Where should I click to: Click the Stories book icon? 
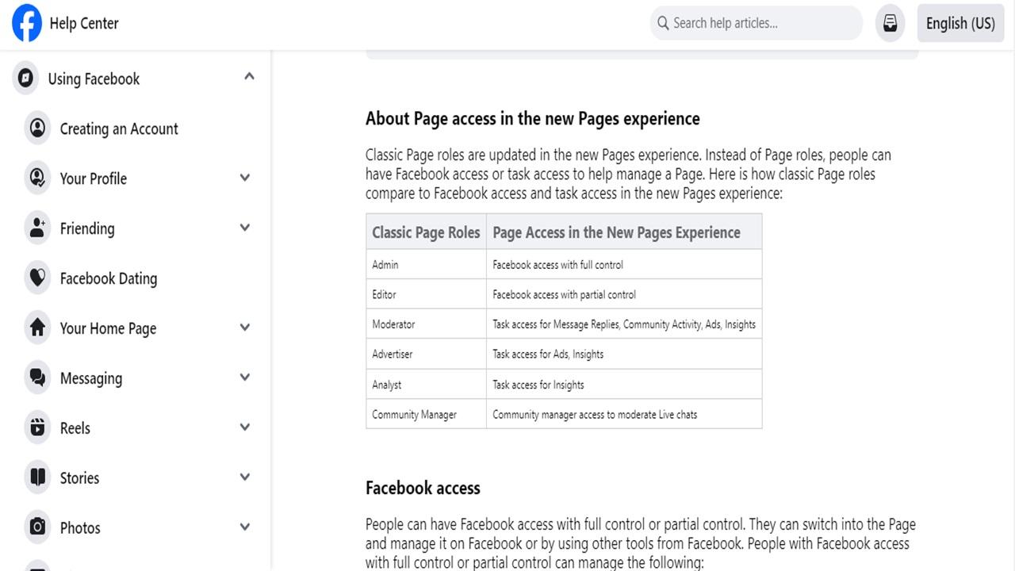click(37, 478)
